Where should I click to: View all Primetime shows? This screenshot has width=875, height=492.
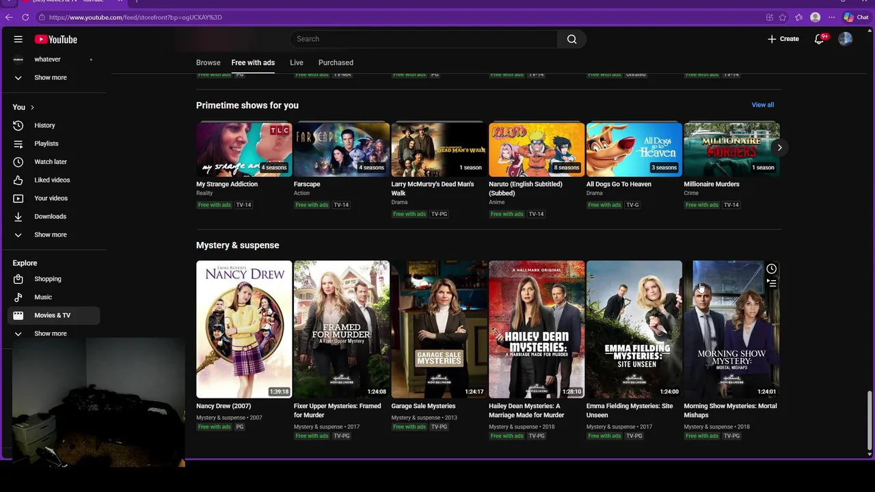[x=763, y=105]
